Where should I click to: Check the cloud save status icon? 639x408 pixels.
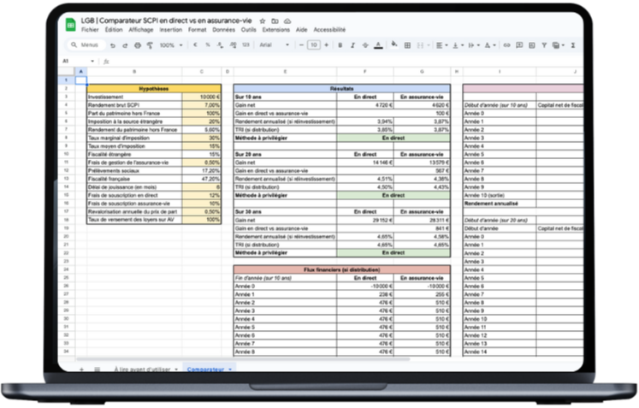click(287, 21)
